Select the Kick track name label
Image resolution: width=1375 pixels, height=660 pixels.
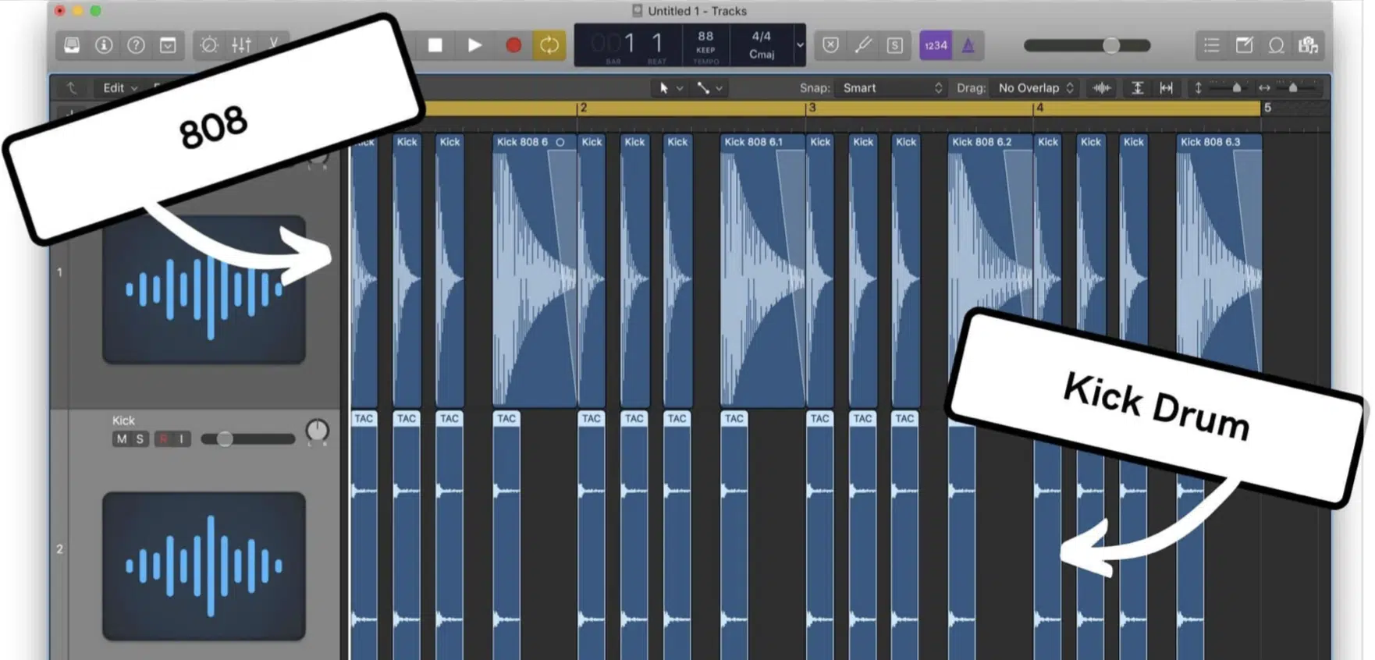[x=123, y=420]
